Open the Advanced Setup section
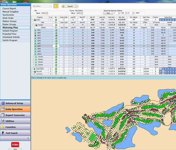The width and height of the screenshot is (176, 150). (x=15, y=103)
